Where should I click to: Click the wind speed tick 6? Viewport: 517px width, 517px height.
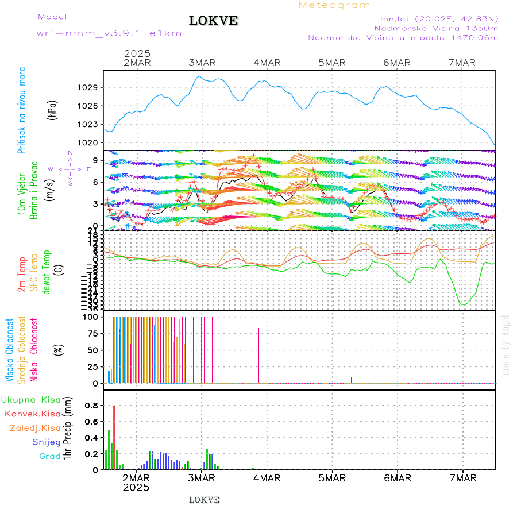(x=95, y=182)
